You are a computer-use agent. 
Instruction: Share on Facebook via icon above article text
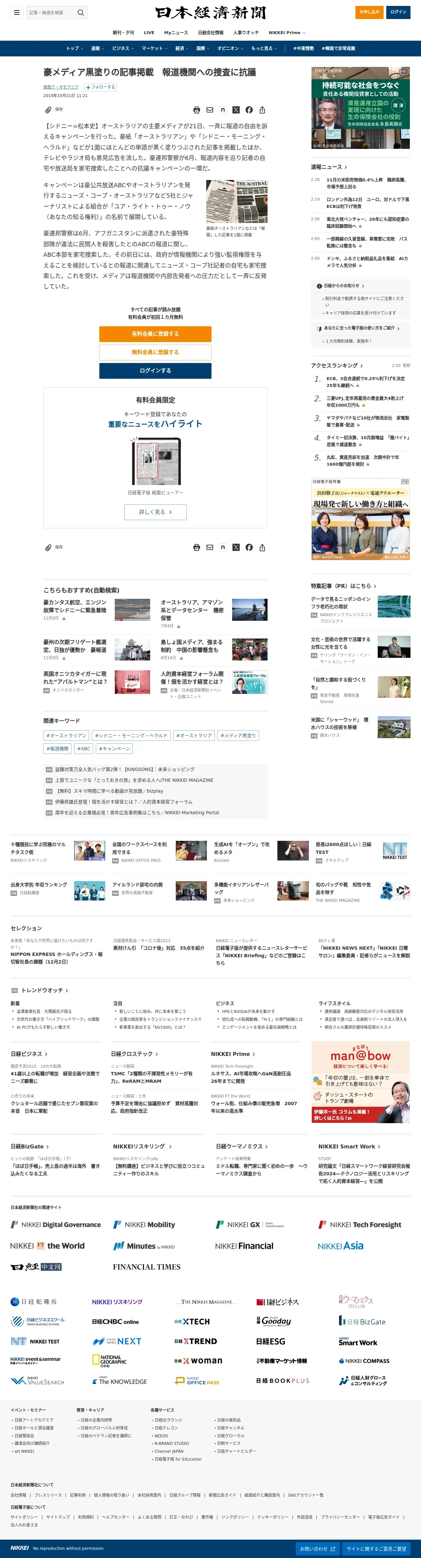249,110
